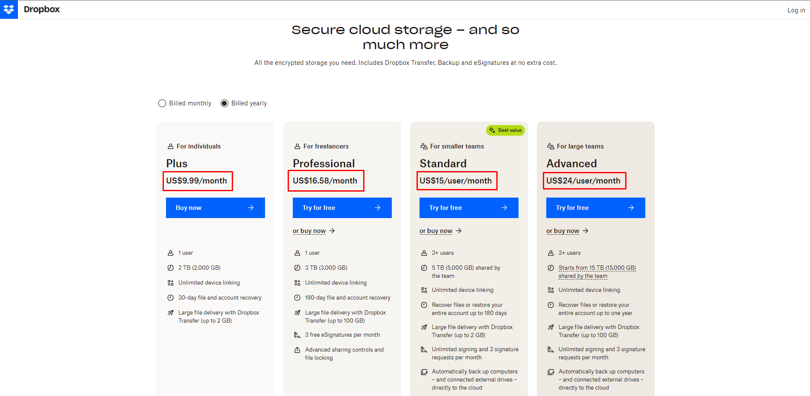Click the person icon beside For individuals
Viewport: 810px width, 396px height.
point(170,146)
